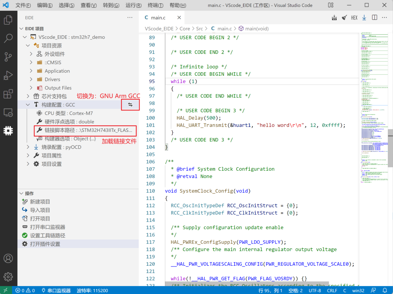Select the EIDE chip icon in activity bar

point(8,131)
